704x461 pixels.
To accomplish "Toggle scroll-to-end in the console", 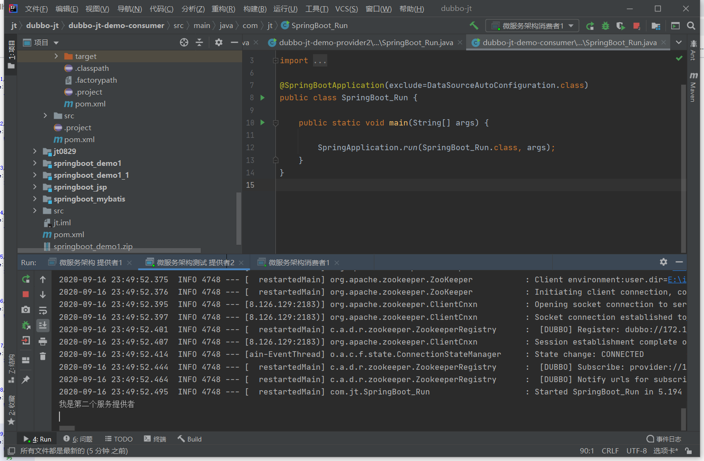I will pyautogui.click(x=43, y=326).
